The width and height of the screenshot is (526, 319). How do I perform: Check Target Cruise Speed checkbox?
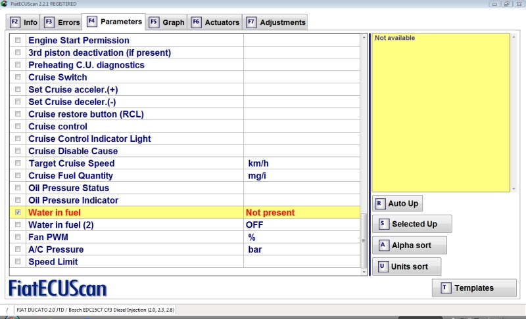[x=18, y=163]
